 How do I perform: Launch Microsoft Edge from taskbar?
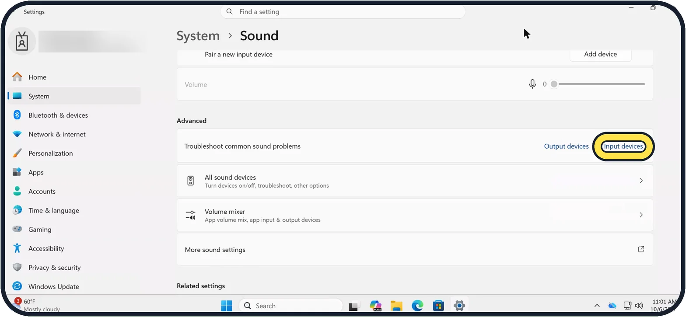(x=417, y=306)
